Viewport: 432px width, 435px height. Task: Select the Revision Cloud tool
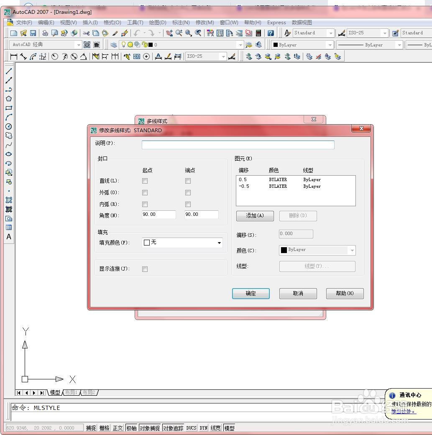point(9,136)
